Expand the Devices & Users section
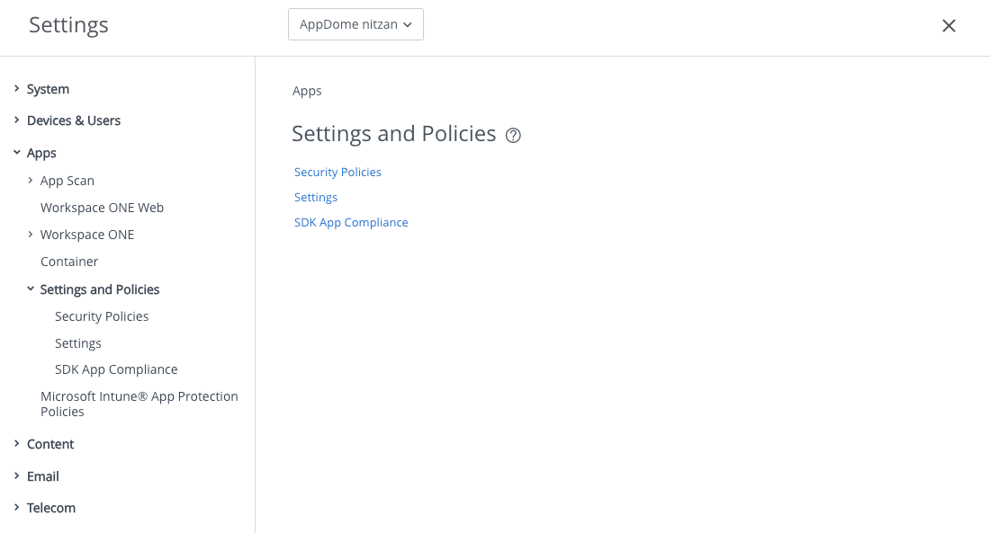 pyautogui.click(x=74, y=120)
